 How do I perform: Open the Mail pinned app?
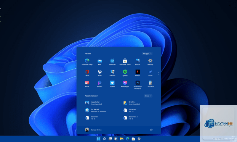[100, 62]
